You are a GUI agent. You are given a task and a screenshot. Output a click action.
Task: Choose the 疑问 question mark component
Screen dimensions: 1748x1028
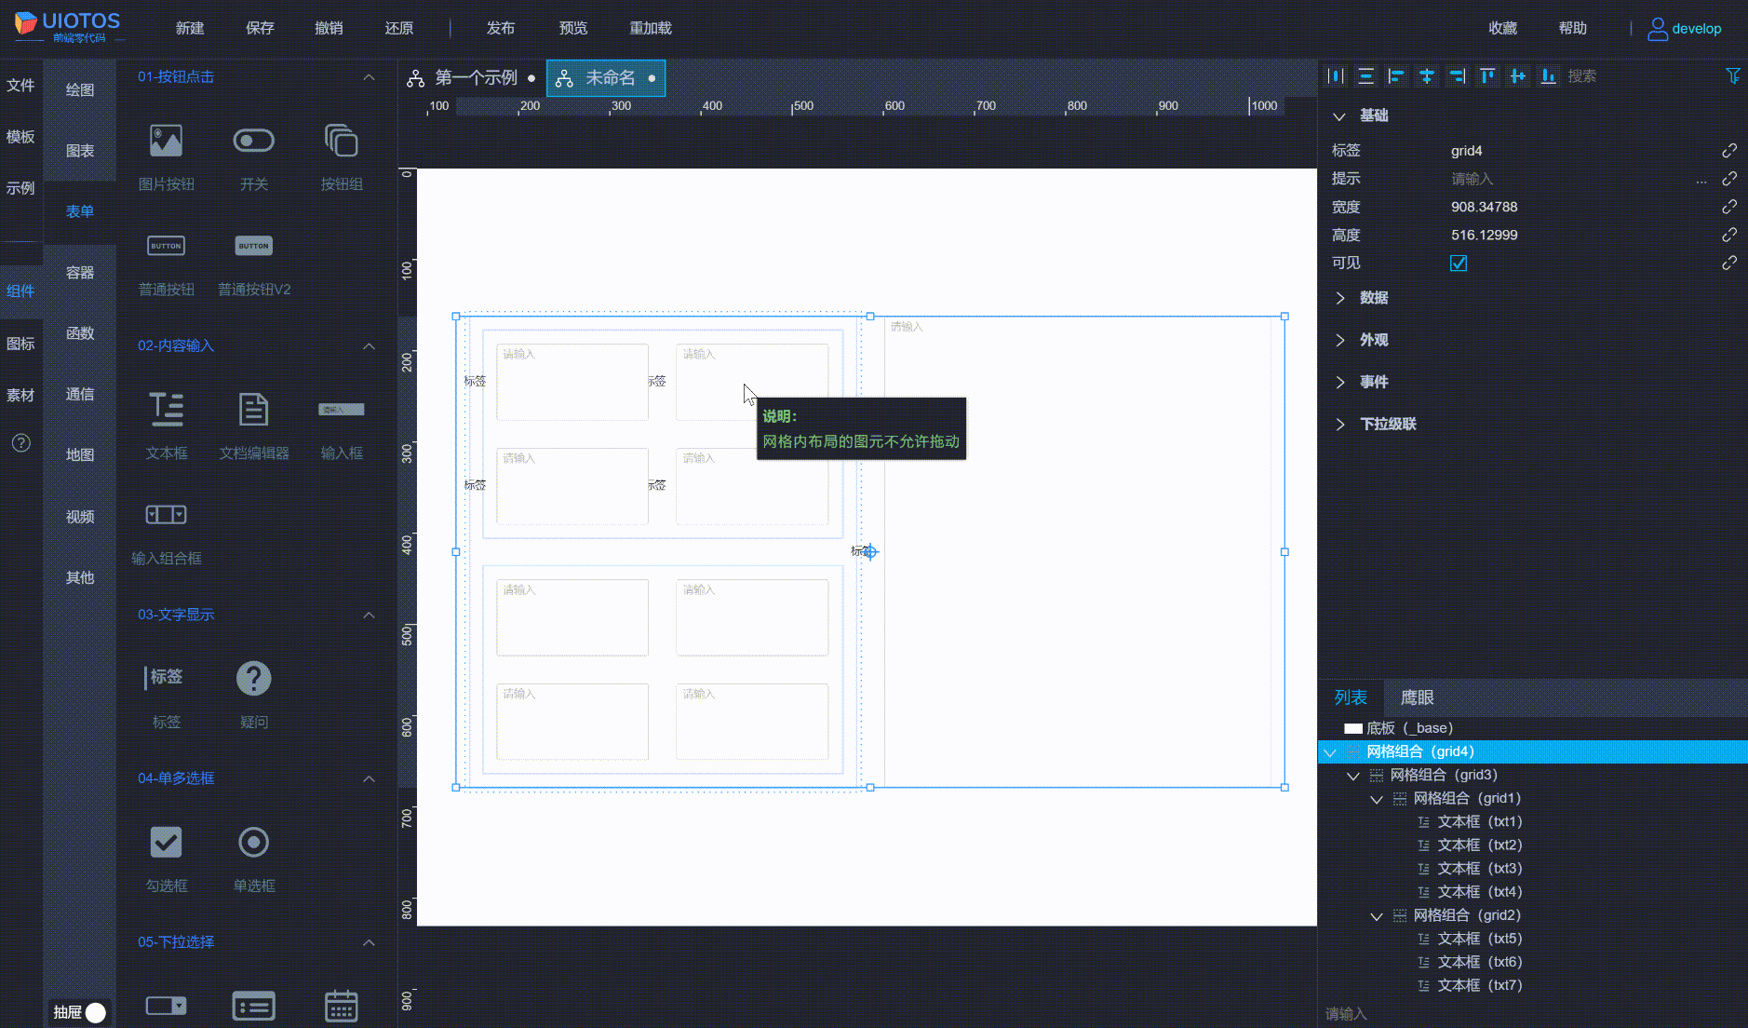[x=253, y=680]
